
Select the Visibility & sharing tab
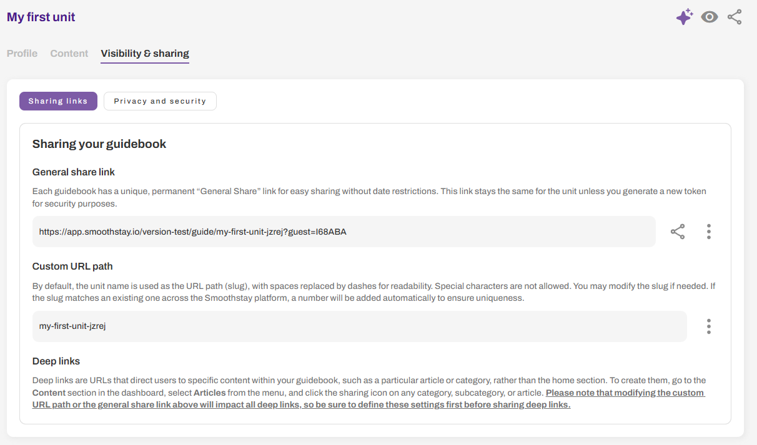[x=145, y=54]
